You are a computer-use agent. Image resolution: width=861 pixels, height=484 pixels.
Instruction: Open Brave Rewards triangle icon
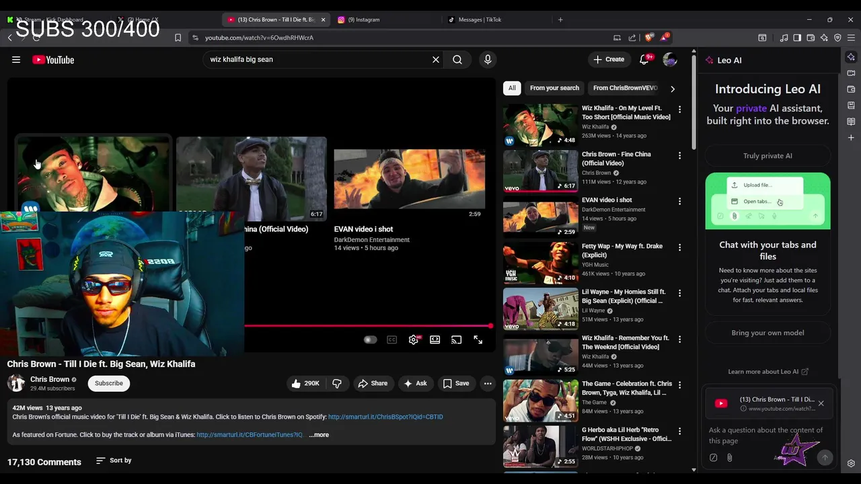(x=665, y=38)
